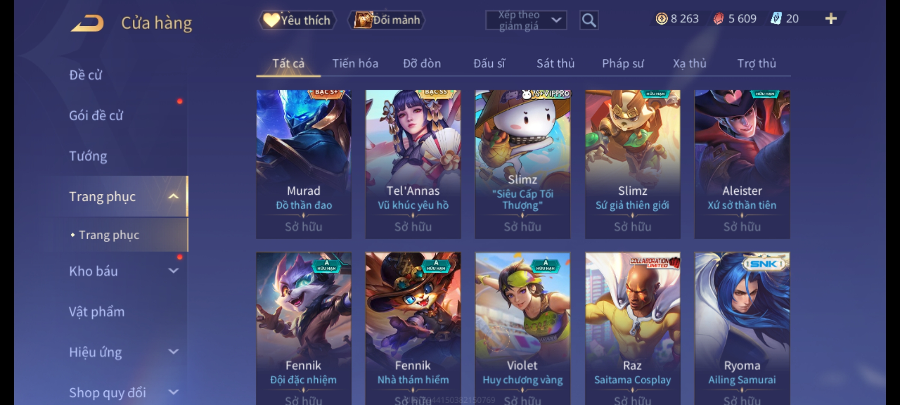Viewport: 900px width, 405px height.
Task: Expand the Hiệu ứng sidebar section
Action: click(173, 352)
